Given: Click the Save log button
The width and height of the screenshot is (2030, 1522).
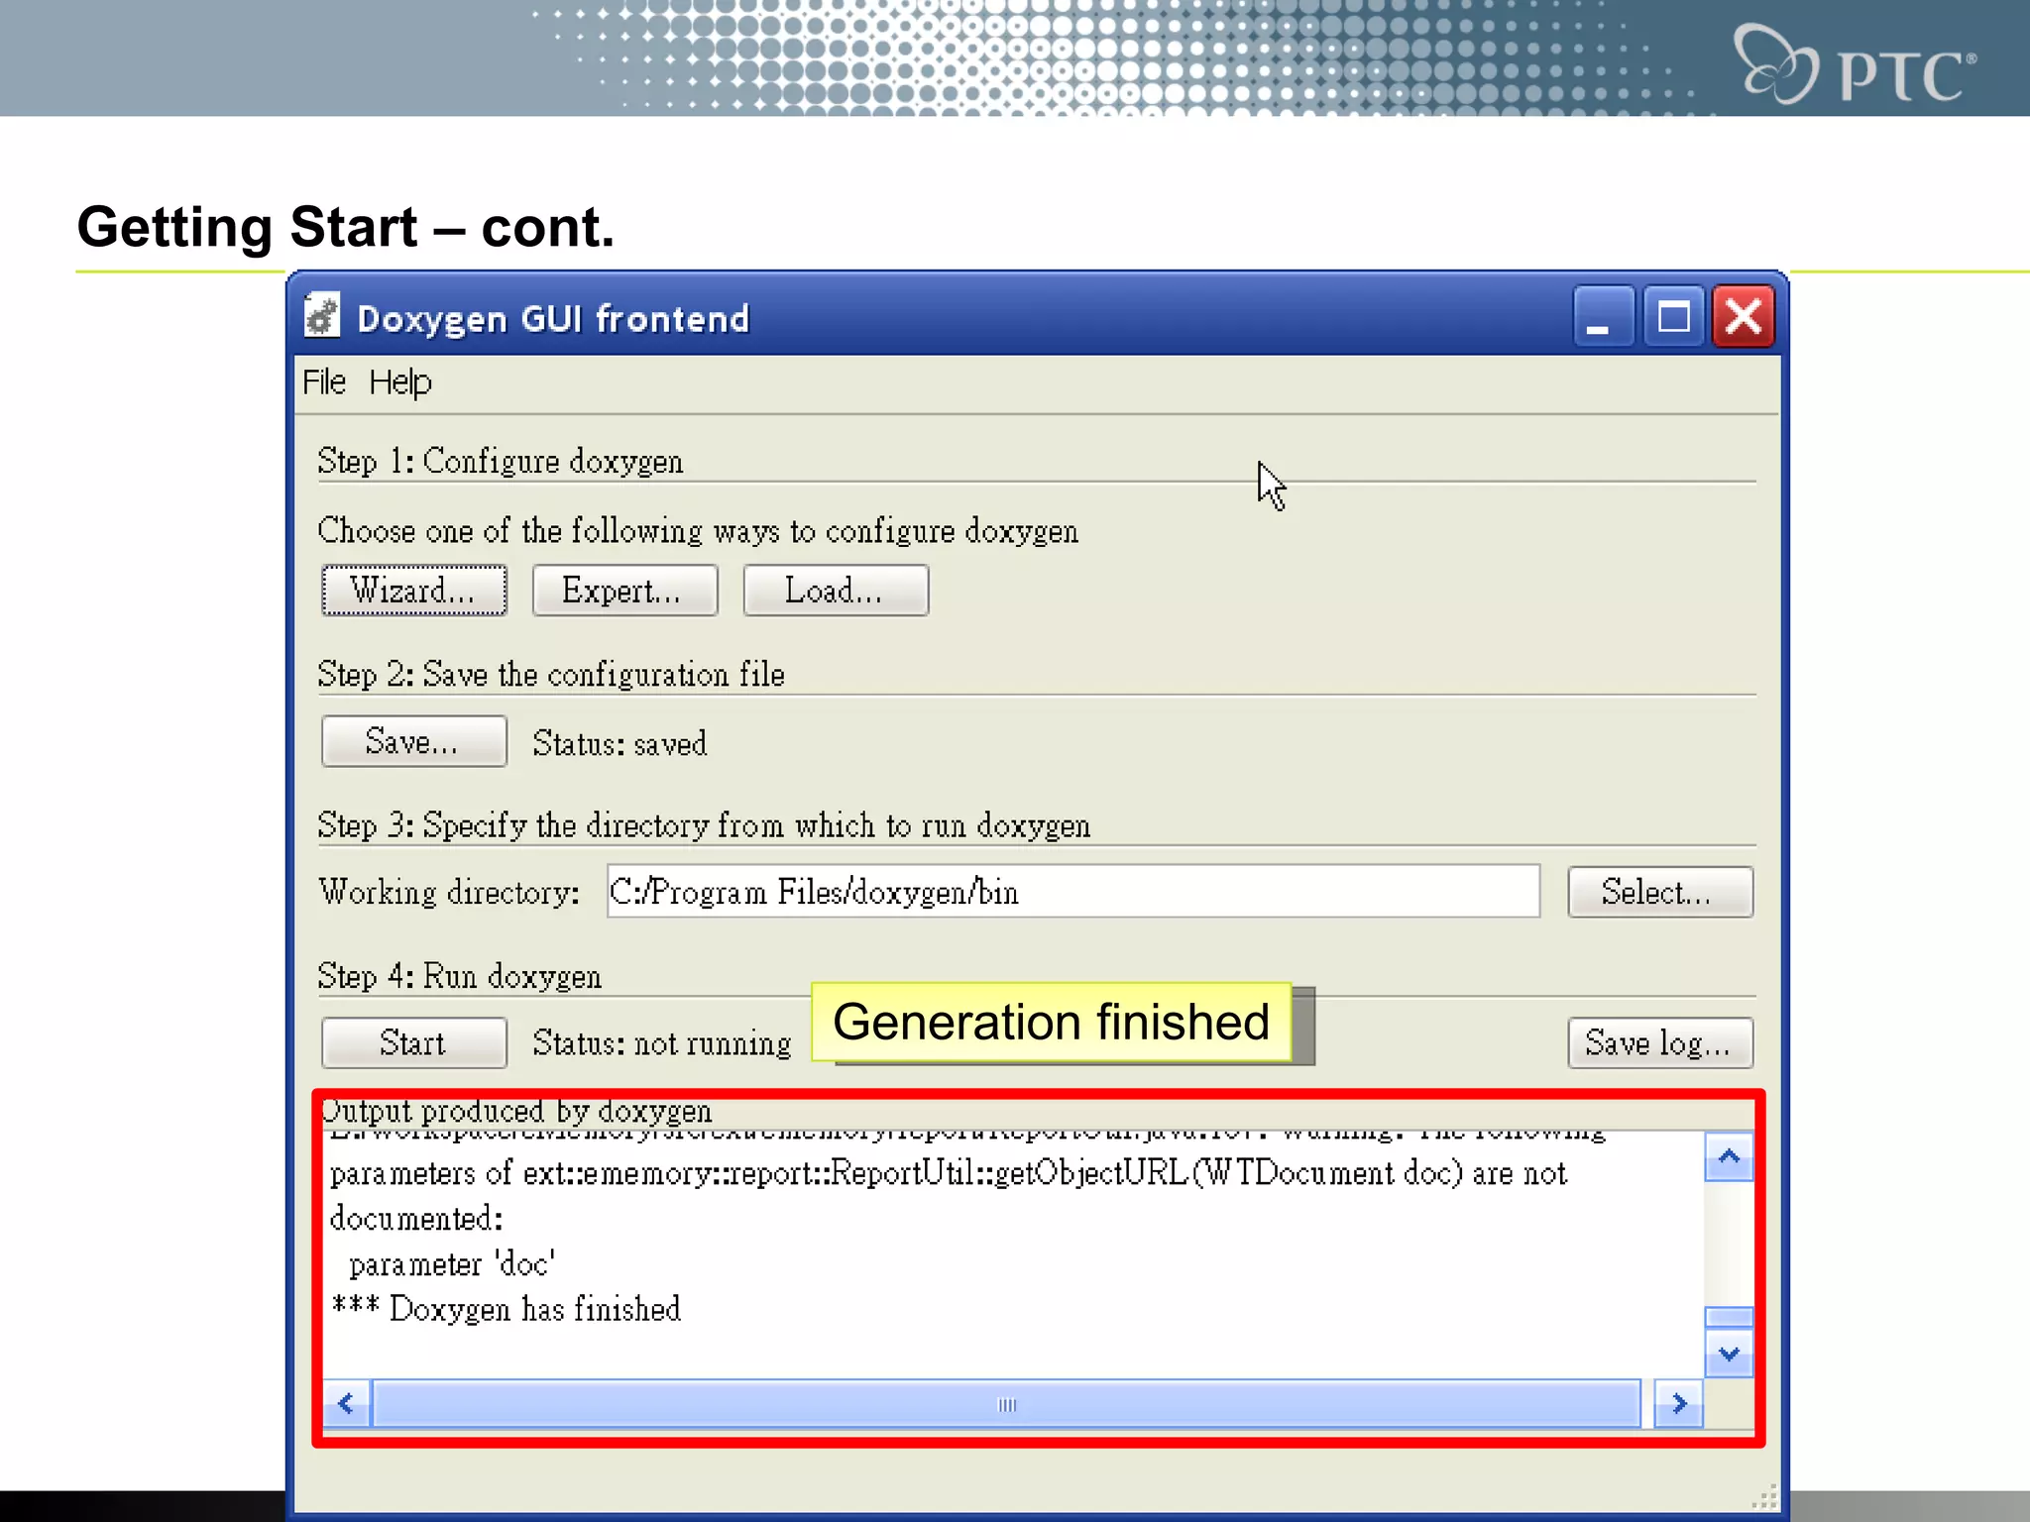Looking at the screenshot, I should (1658, 1043).
